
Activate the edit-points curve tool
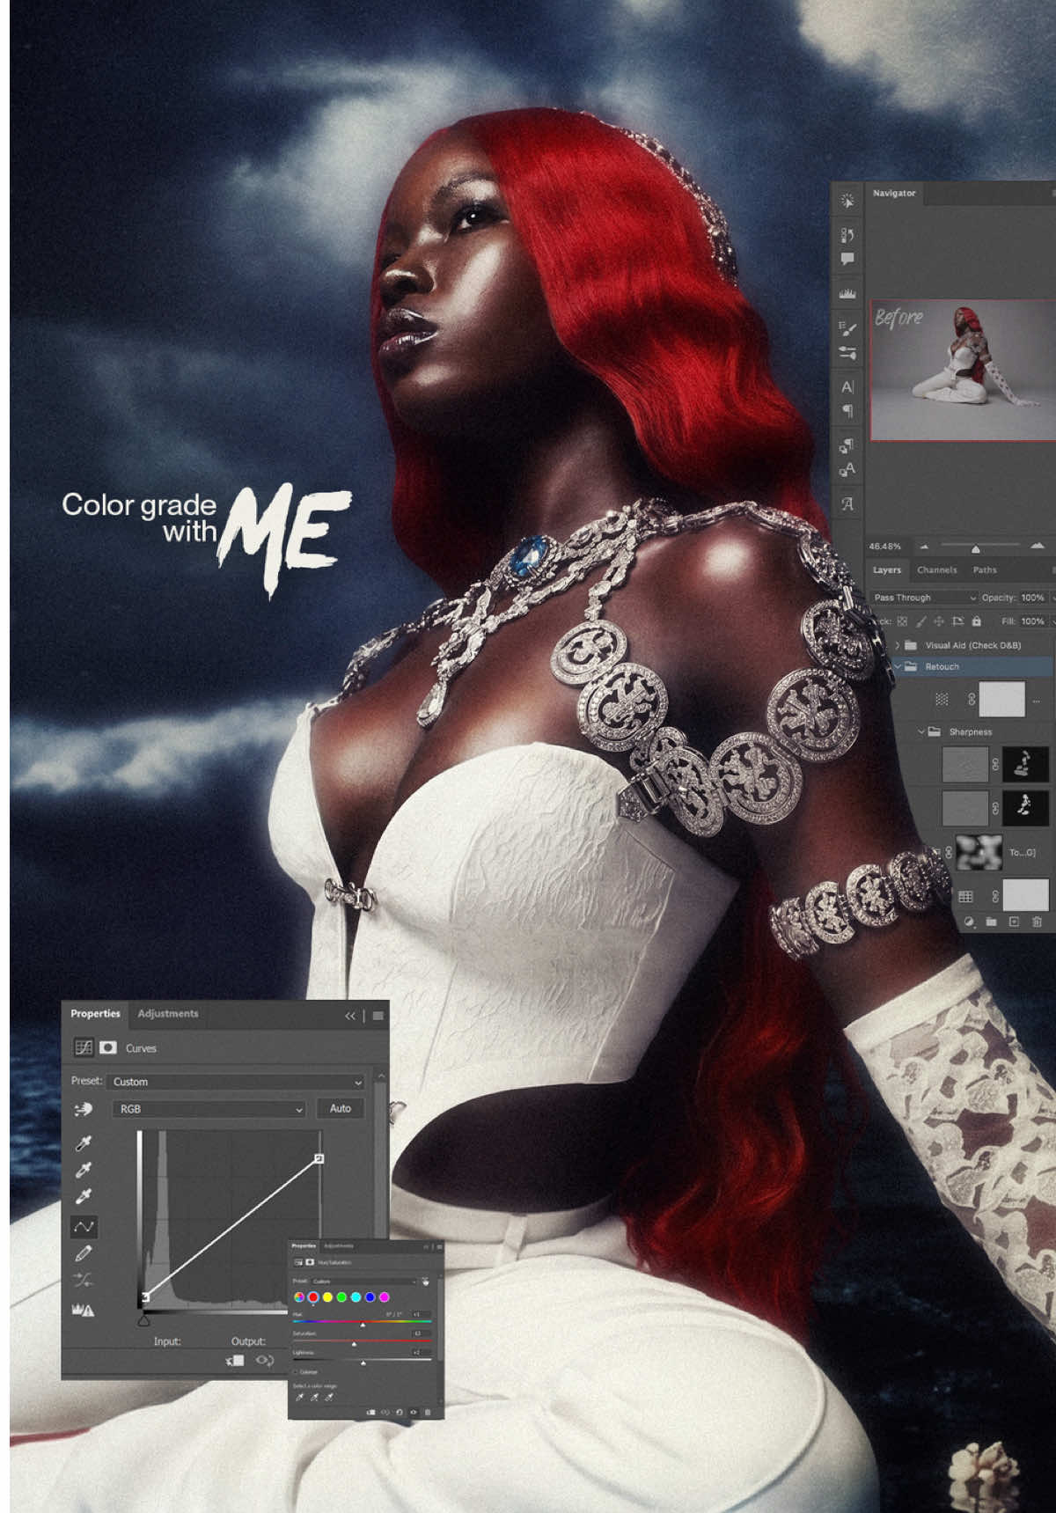click(x=84, y=1226)
